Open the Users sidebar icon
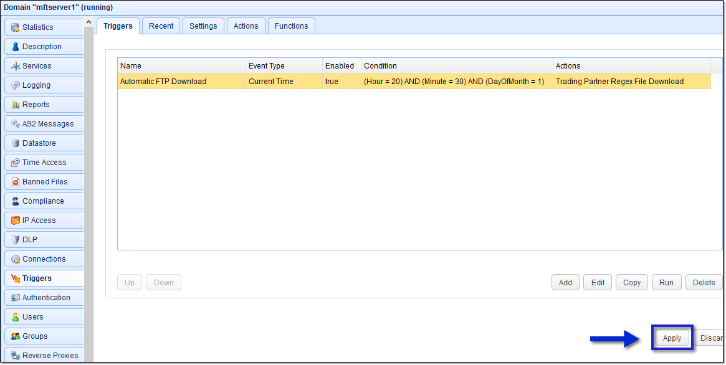Screen dimensions: 726x365 [x=16, y=317]
